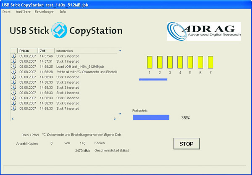This screenshot has height=175, width=252.
Task: Select log entry 'Write all with' row
Action: tap(87, 72)
